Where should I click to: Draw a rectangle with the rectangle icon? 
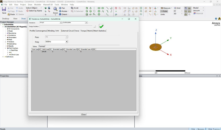(x=99, y=8)
